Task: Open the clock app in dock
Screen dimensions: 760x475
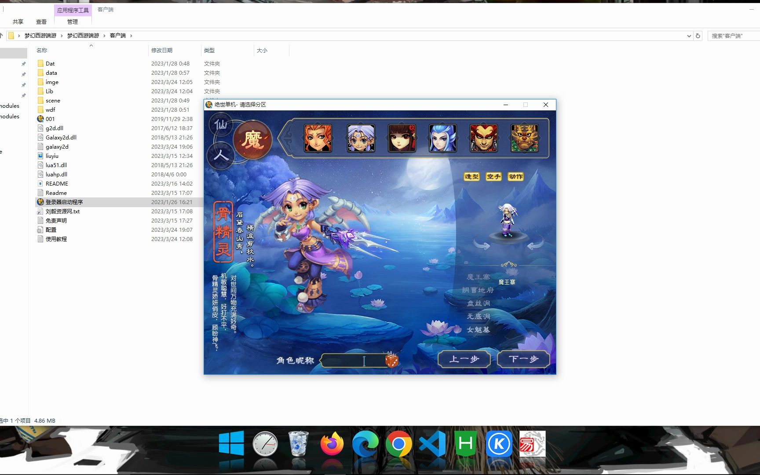Action: [265, 444]
